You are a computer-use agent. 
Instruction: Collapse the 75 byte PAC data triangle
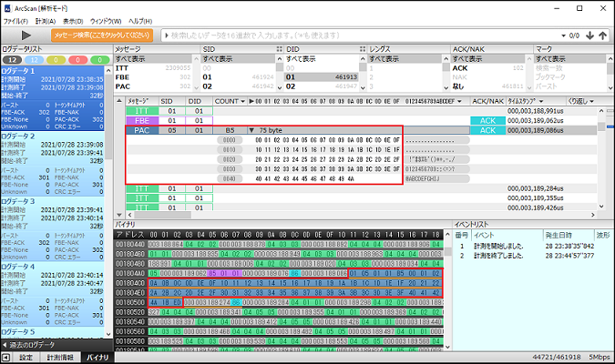point(251,130)
